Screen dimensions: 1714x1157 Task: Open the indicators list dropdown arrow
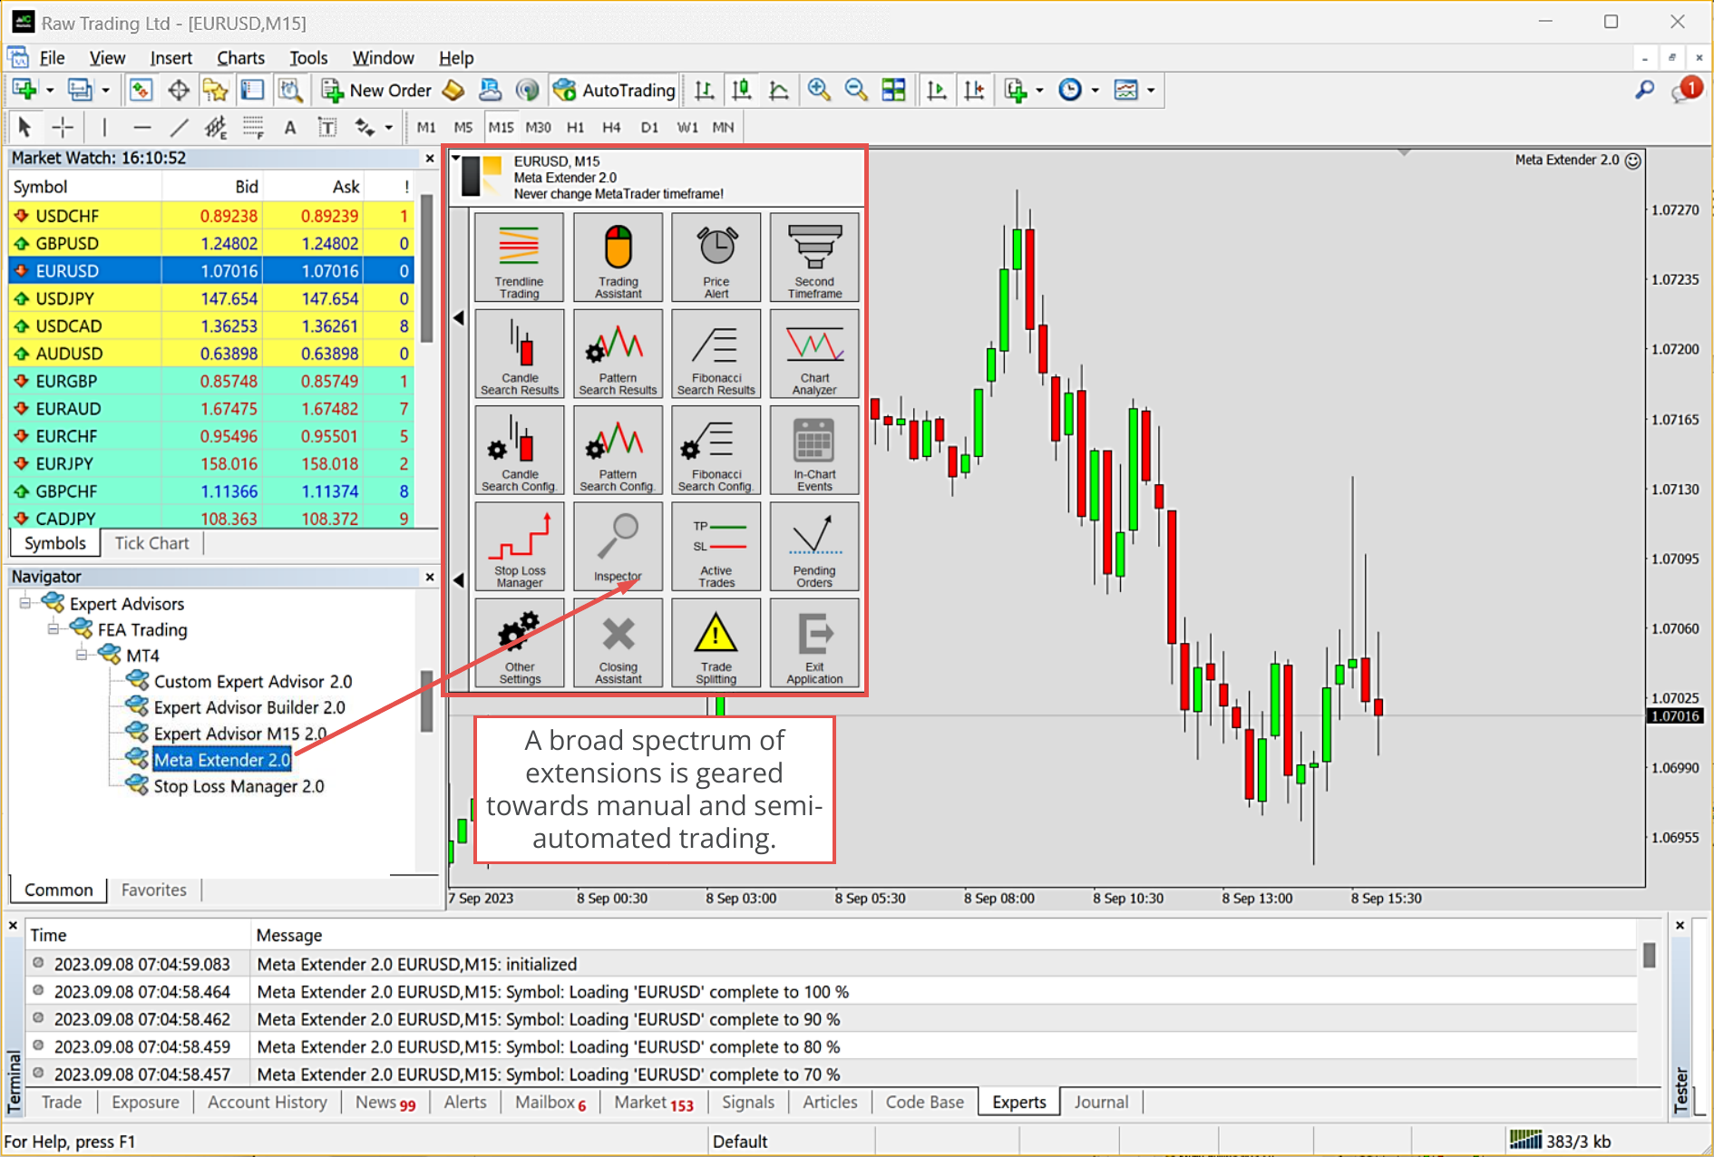1039,90
